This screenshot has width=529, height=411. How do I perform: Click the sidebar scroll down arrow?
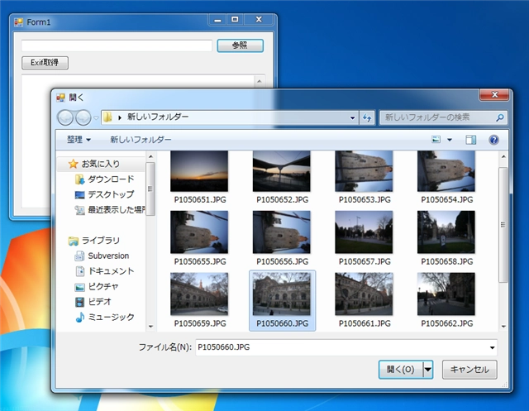[x=150, y=327]
